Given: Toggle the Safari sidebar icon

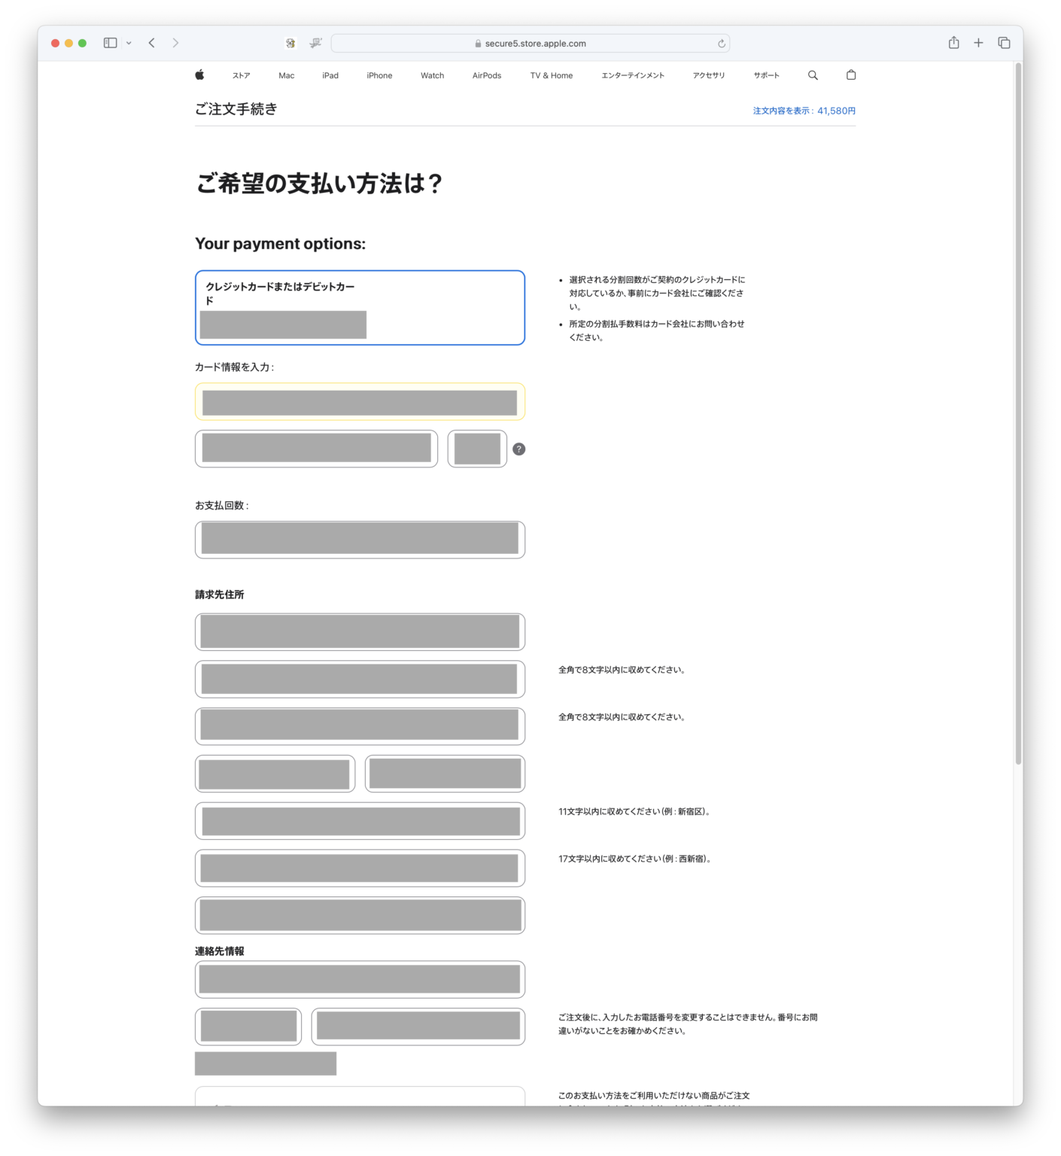Looking at the screenshot, I should coord(110,43).
